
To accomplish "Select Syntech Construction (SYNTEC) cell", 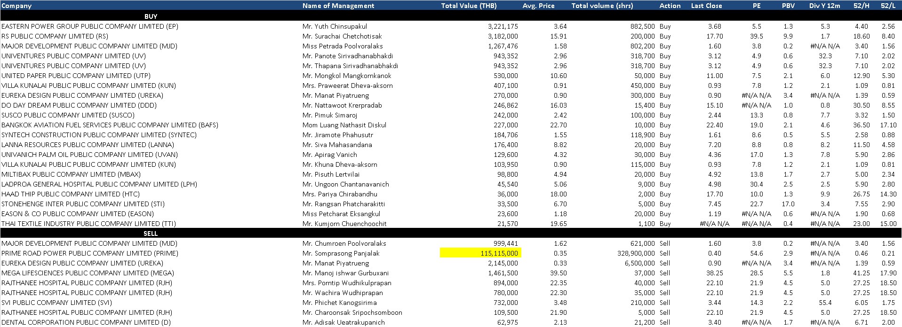I will click(99, 135).
